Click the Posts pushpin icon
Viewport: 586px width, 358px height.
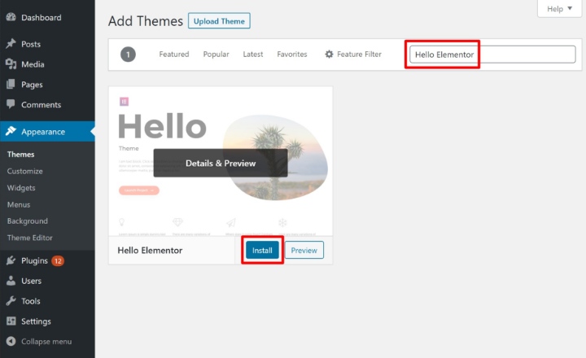pos(11,44)
